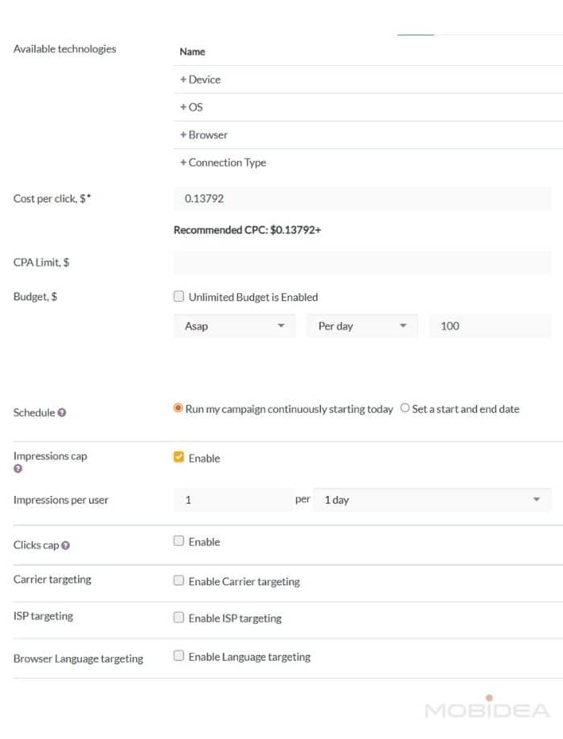The height and width of the screenshot is (739, 563).
Task: Click the Clicks cap help icon
Action: pos(65,546)
